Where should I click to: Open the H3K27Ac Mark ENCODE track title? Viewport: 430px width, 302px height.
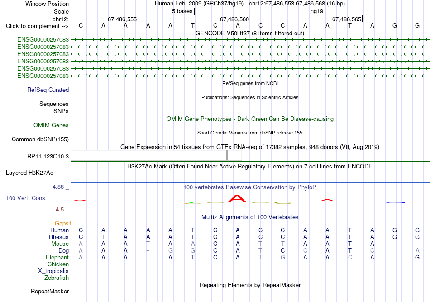tap(250, 167)
